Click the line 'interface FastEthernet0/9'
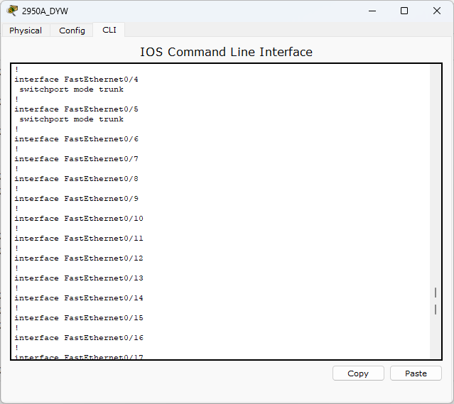454x404 pixels. (x=77, y=199)
